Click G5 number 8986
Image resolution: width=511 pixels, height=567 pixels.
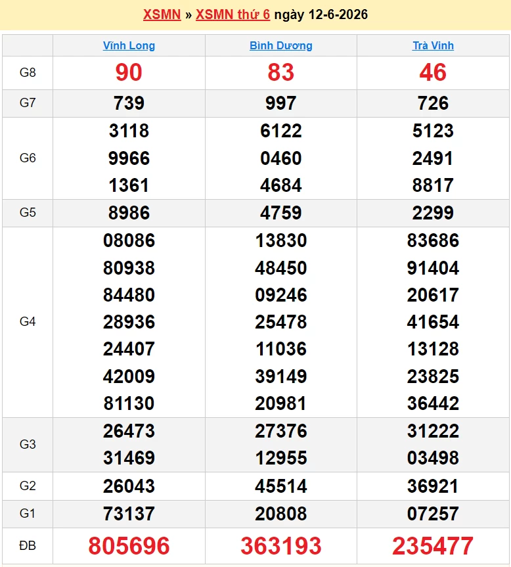129,213
